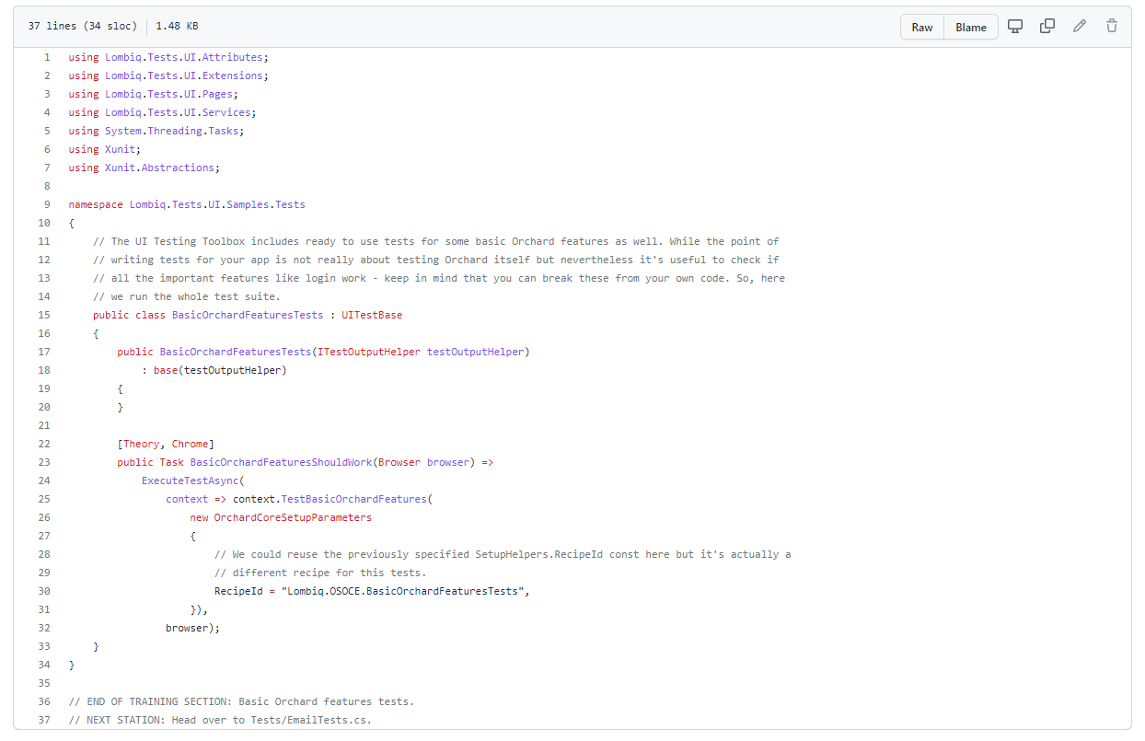Click the 'ITestOutputHelper' parameter type
The width and height of the screenshot is (1145, 741).
pos(369,352)
